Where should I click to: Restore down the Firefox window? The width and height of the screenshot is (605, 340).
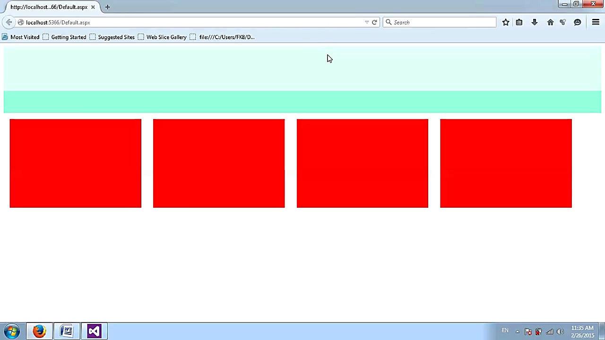pyautogui.click(x=576, y=4)
